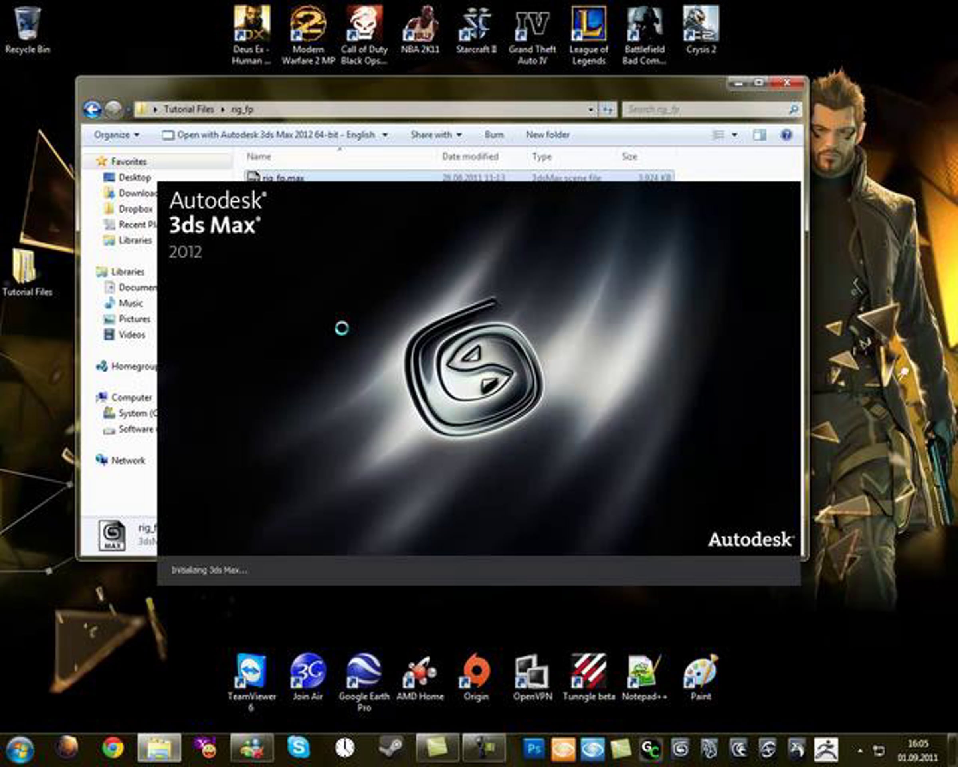The image size is (958, 767).
Task: Refresh the Explorer folder view
Action: (x=608, y=109)
